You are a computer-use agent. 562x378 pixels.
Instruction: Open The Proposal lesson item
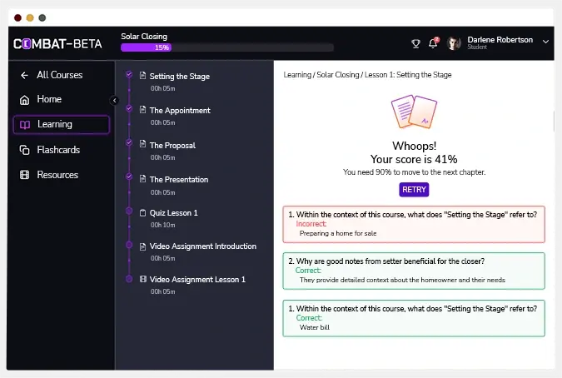pyautogui.click(x=172, y=146)
